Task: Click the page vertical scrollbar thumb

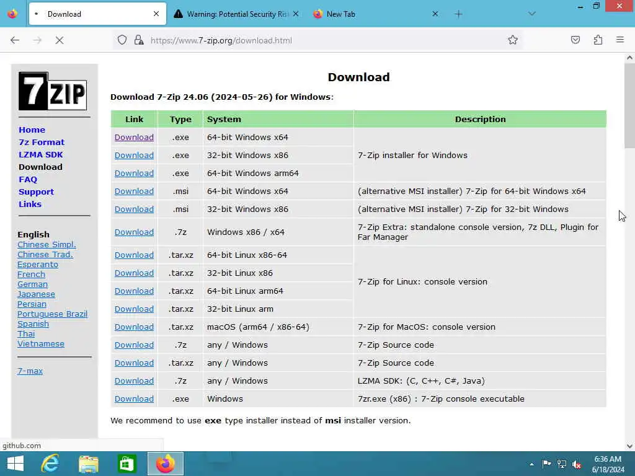Action: click(x=629, y=105)
